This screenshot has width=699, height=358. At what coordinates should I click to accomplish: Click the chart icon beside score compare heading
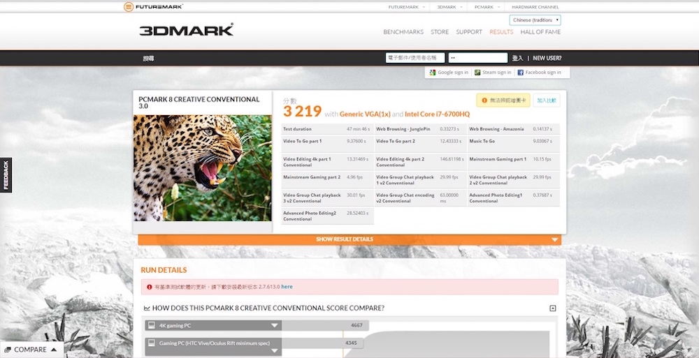147,308
